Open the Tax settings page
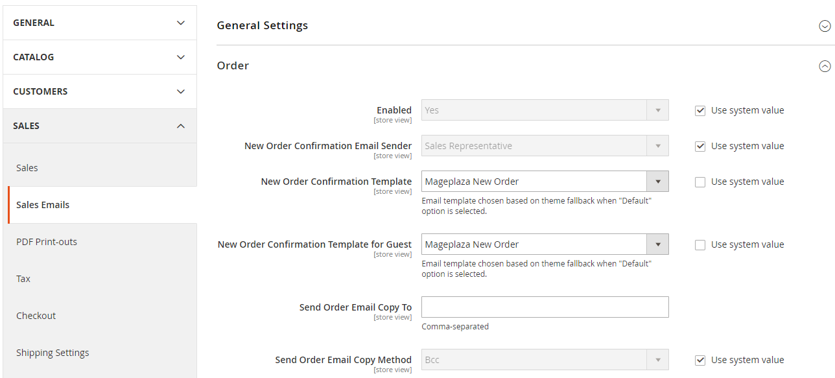 (x=23, y=279)
